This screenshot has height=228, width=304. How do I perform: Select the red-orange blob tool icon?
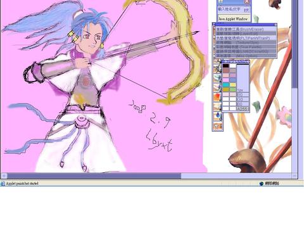(x=217, y=97)
